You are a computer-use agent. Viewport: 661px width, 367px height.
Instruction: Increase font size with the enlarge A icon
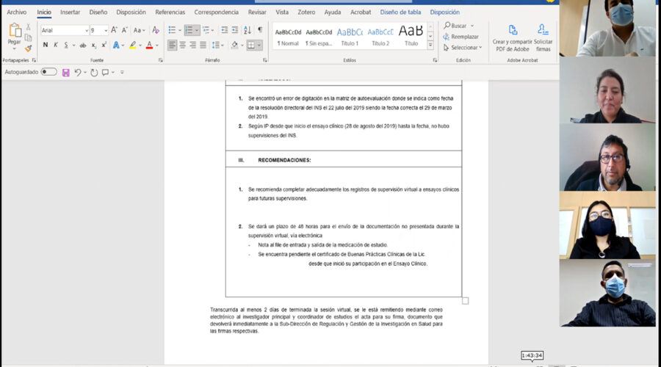pos(114,30)
